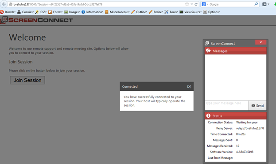Click software version '4.2.6403.5198'
This screenshot has height=164, width=276.
coord(245,152)
